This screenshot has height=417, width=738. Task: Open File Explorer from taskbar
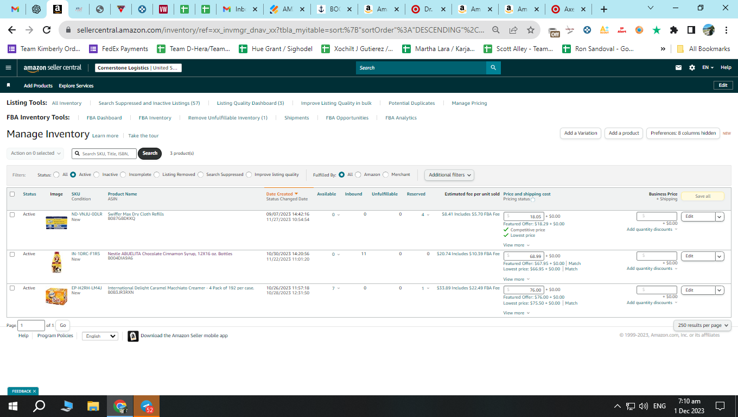(93, 406)
